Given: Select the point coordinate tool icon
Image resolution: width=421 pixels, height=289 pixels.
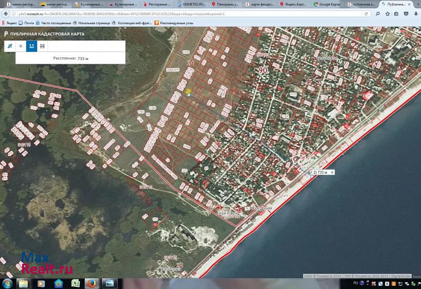Looking at the screenshot, I should [21, 46].
